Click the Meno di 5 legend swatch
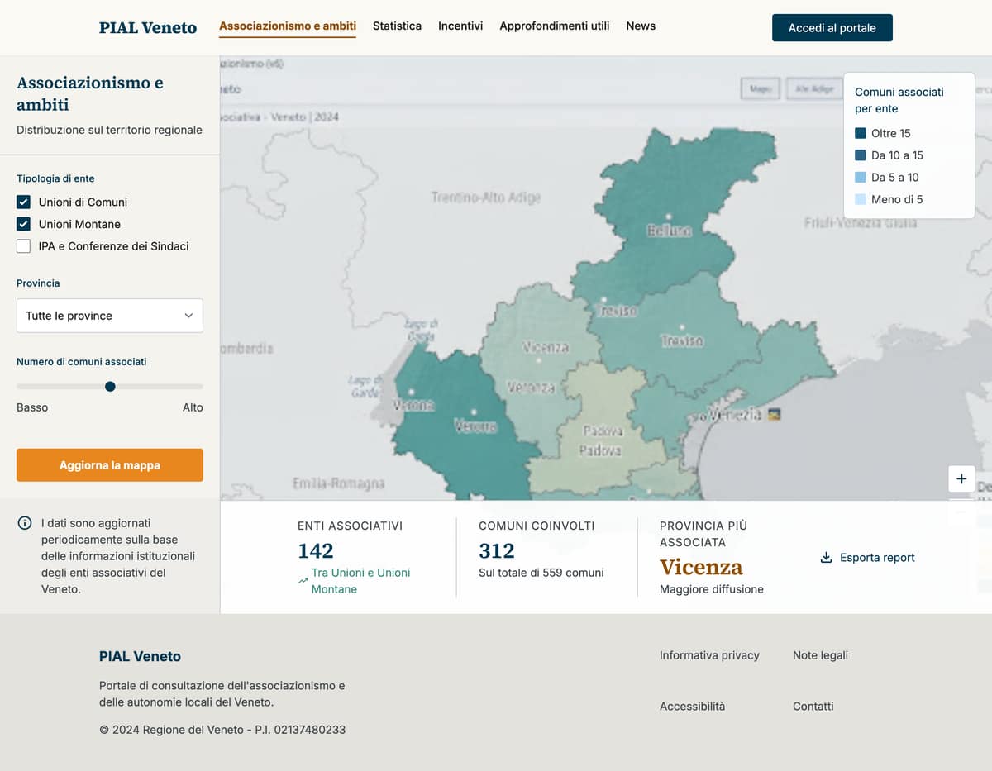 (x=861, y=199)
